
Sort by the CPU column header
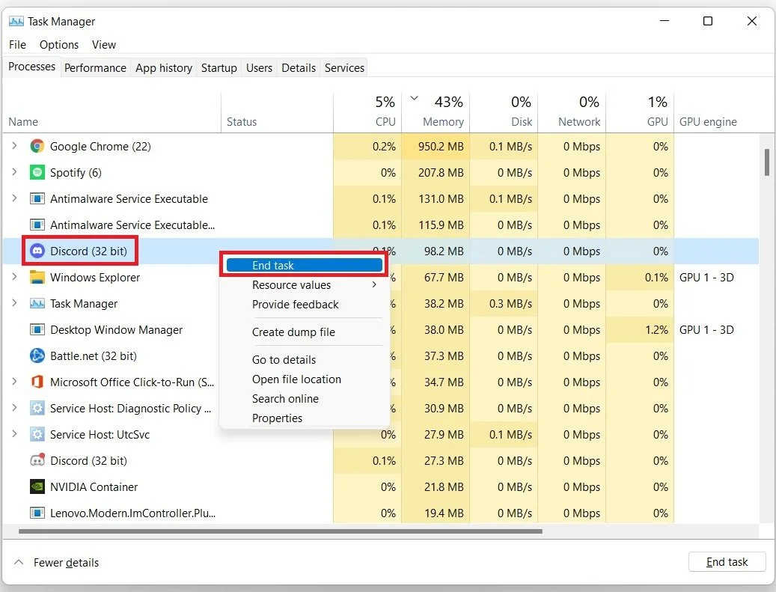[367, 112]
